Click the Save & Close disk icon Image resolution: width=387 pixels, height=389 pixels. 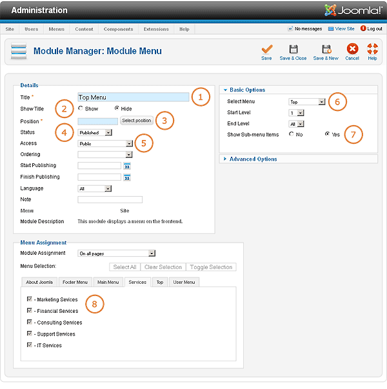293,49
